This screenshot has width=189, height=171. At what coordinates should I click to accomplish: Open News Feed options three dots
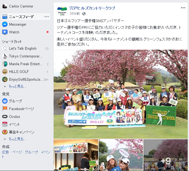47,17
